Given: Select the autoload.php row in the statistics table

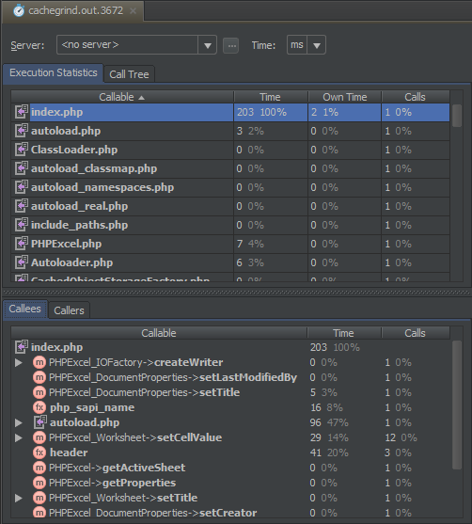Looking at the screenshot, I should (x=230, y=131).
